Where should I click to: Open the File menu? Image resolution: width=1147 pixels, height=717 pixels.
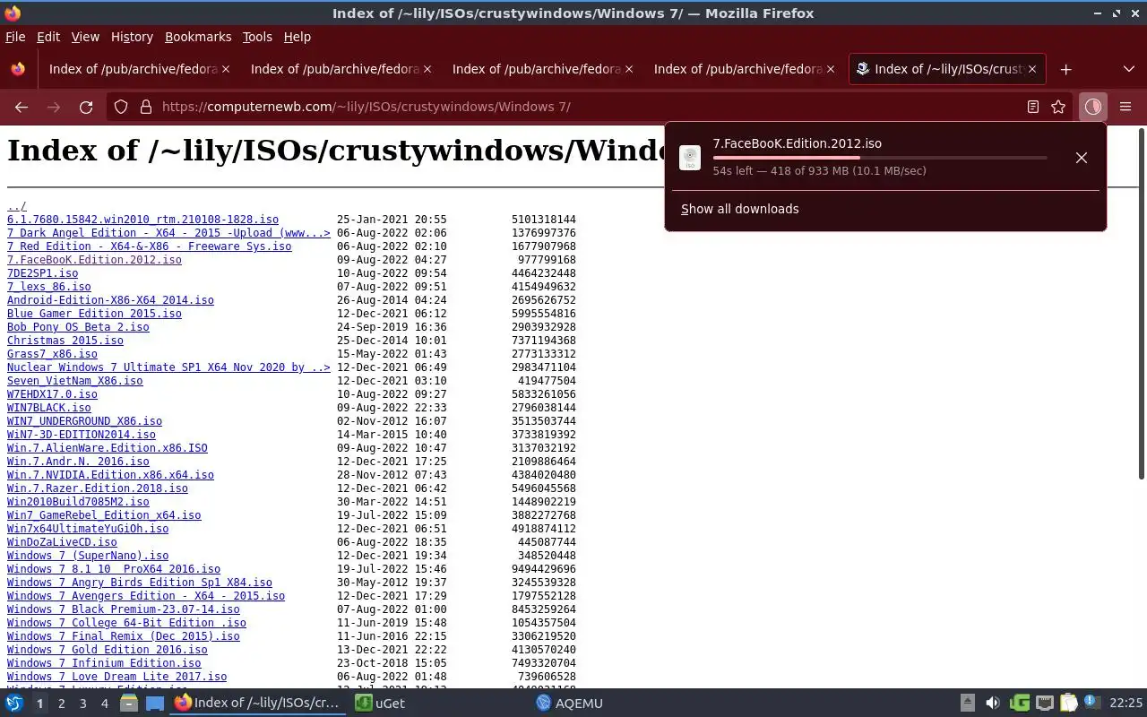[15, 37]
